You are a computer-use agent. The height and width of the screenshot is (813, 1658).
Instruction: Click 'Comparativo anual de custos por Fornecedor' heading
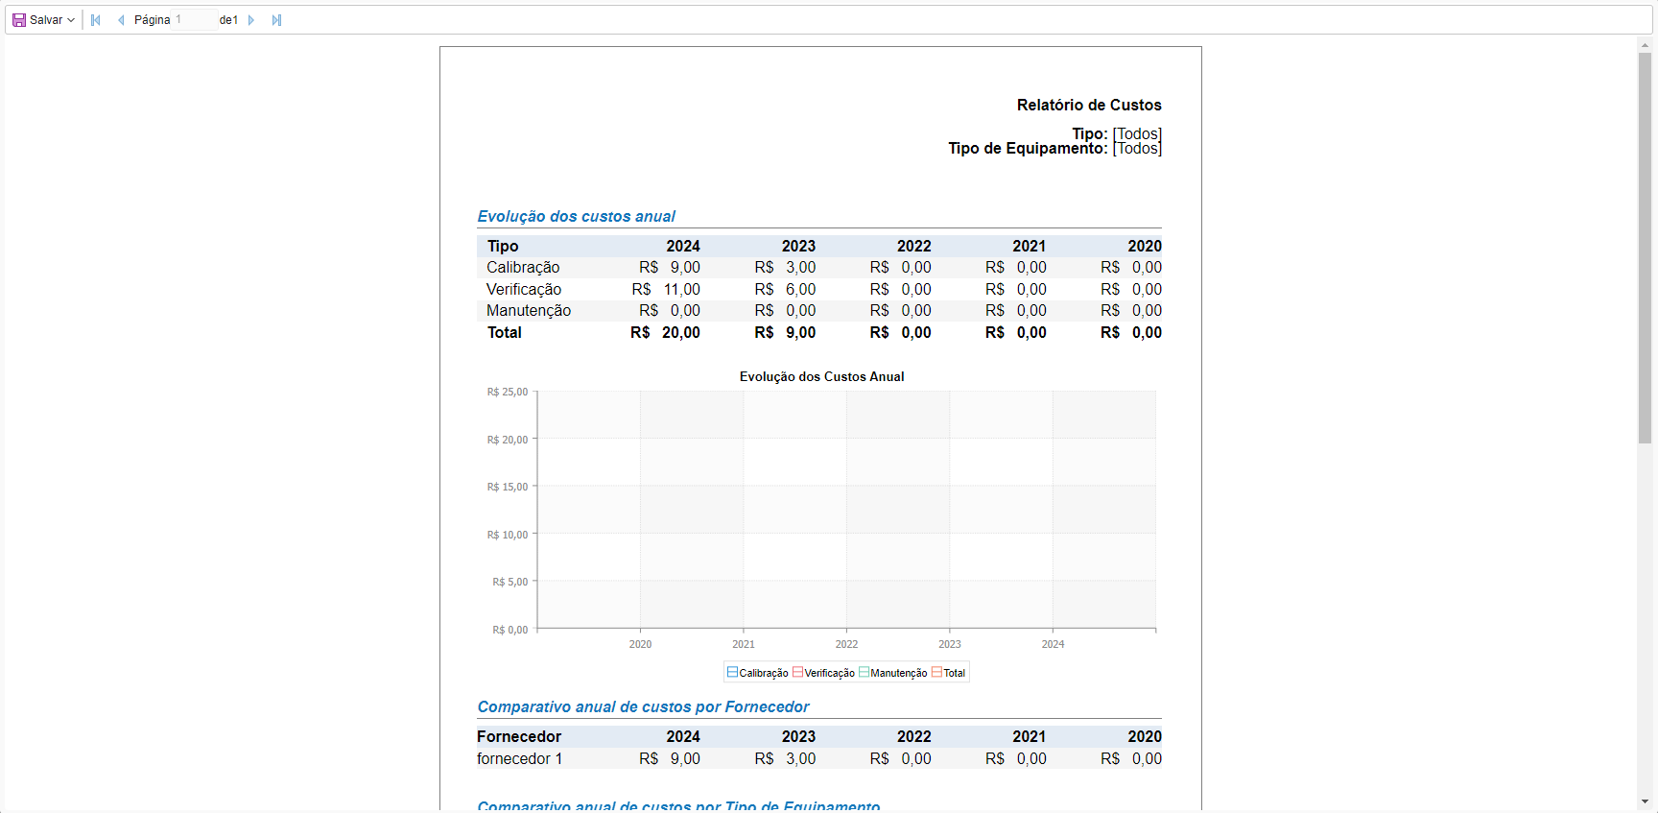(643, 707)
